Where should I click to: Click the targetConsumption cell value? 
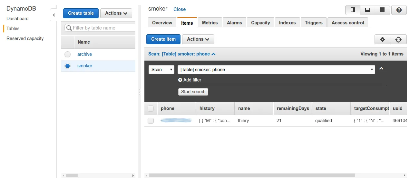tap(369, 121)
